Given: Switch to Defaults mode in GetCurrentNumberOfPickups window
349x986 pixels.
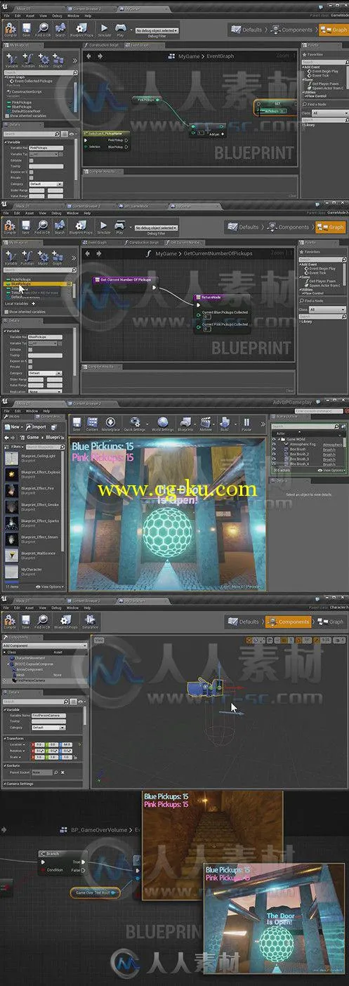Looking at the screenshot, I should [x=244, y=228].
